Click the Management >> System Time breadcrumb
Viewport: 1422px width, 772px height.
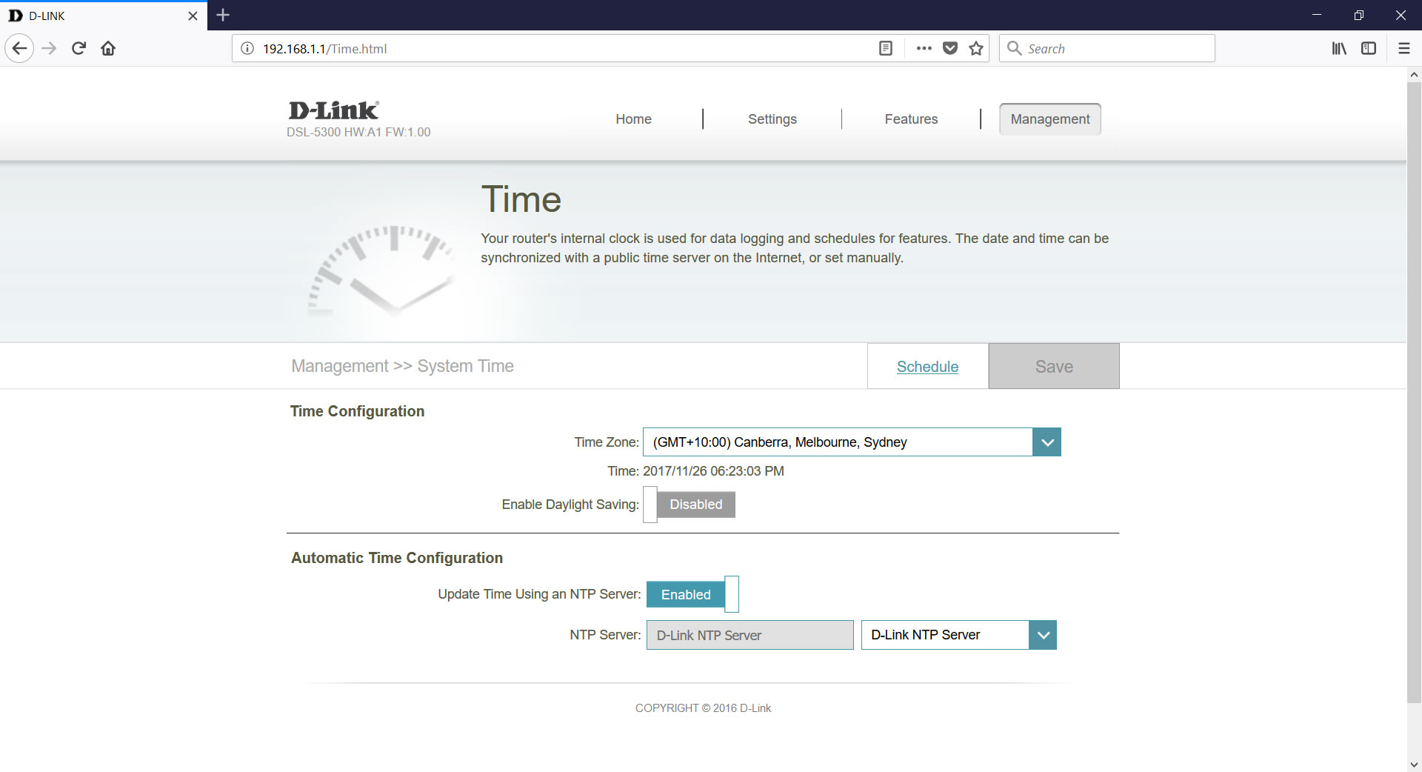[x=402, y=366]
